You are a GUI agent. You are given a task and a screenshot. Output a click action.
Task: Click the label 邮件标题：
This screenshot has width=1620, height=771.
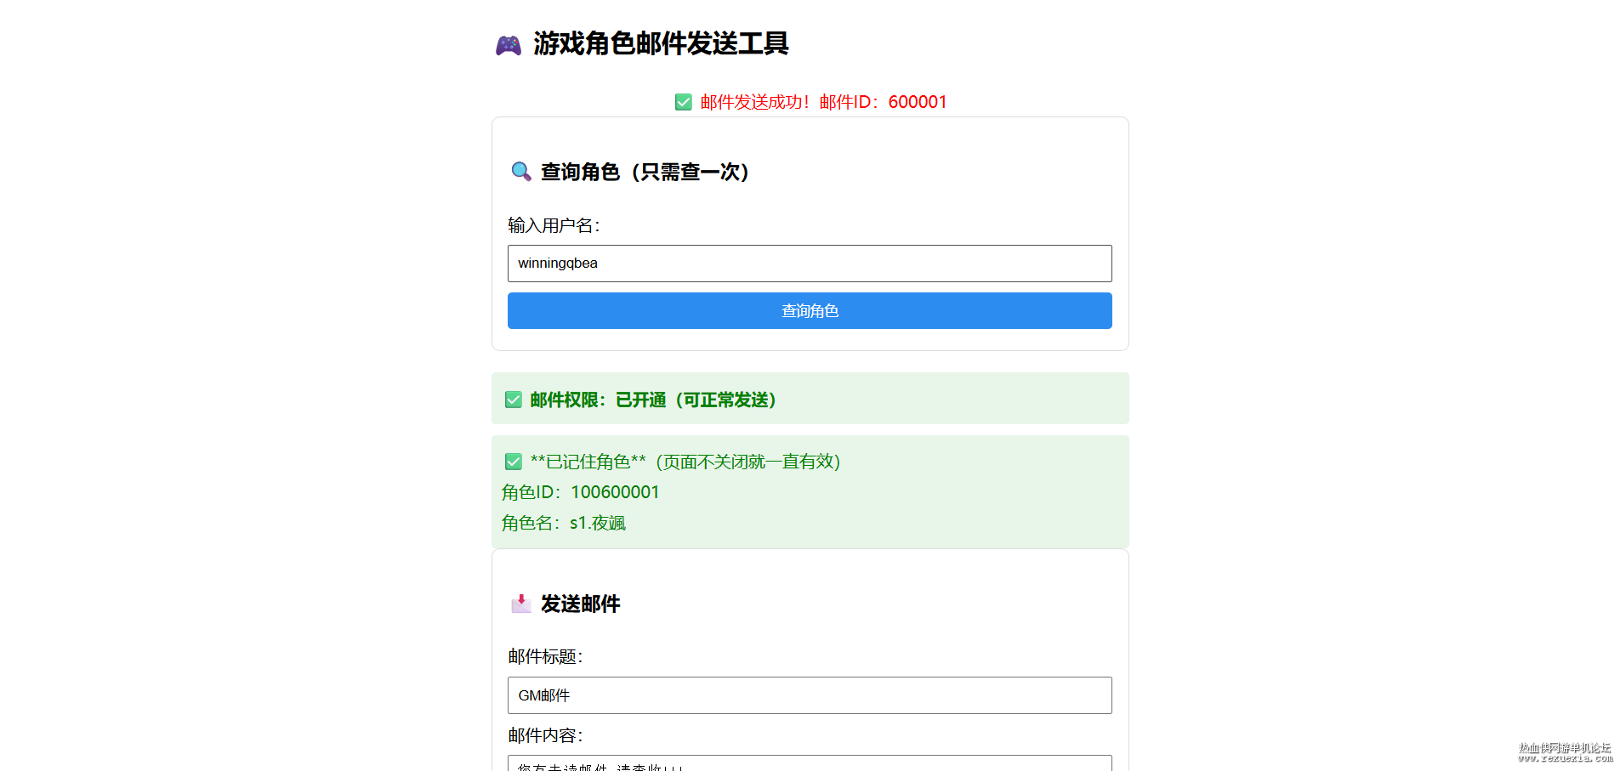coord(545,656)
